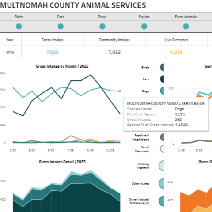Click the Live Outcomes value 6,315
The width and height of the screenshot is (212, 212).
(x=176, y=52)
